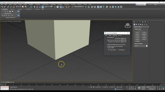Open the Selection Filter dropdown
This screenshot has width=165, height=92.
(x=19, y=7)
